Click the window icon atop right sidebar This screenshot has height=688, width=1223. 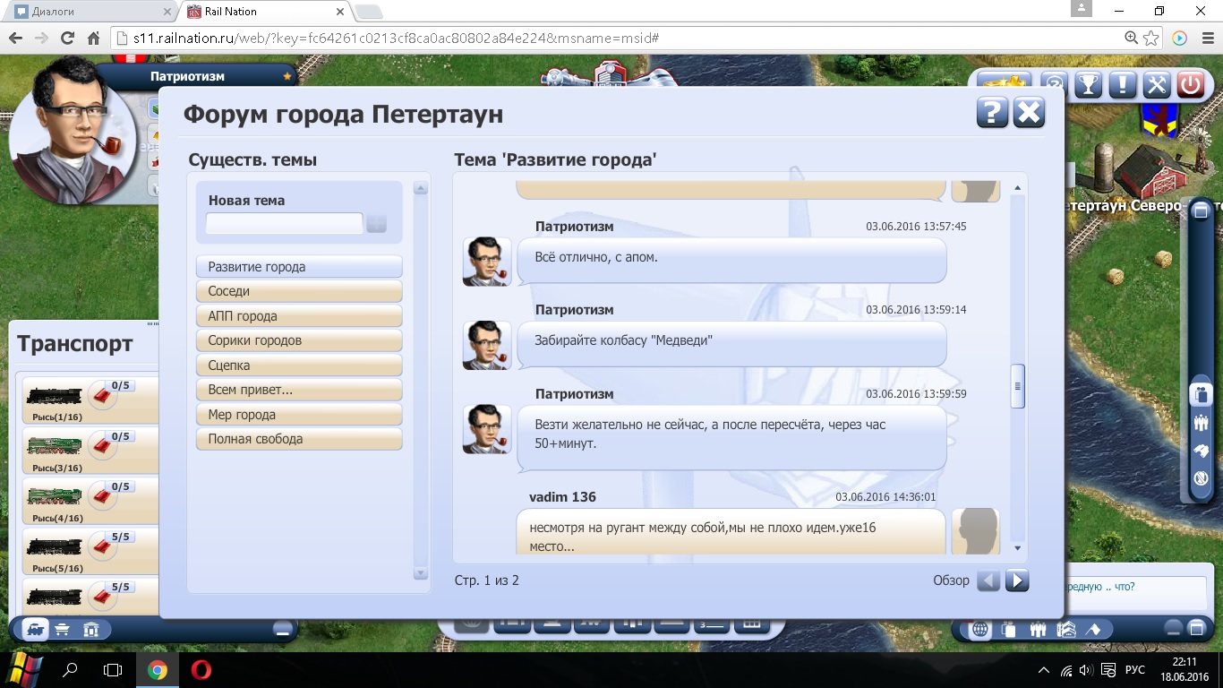click(1201, 211)
